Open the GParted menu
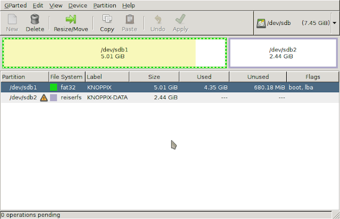Viewport: 340px width, 219px height. coord(15,5)
